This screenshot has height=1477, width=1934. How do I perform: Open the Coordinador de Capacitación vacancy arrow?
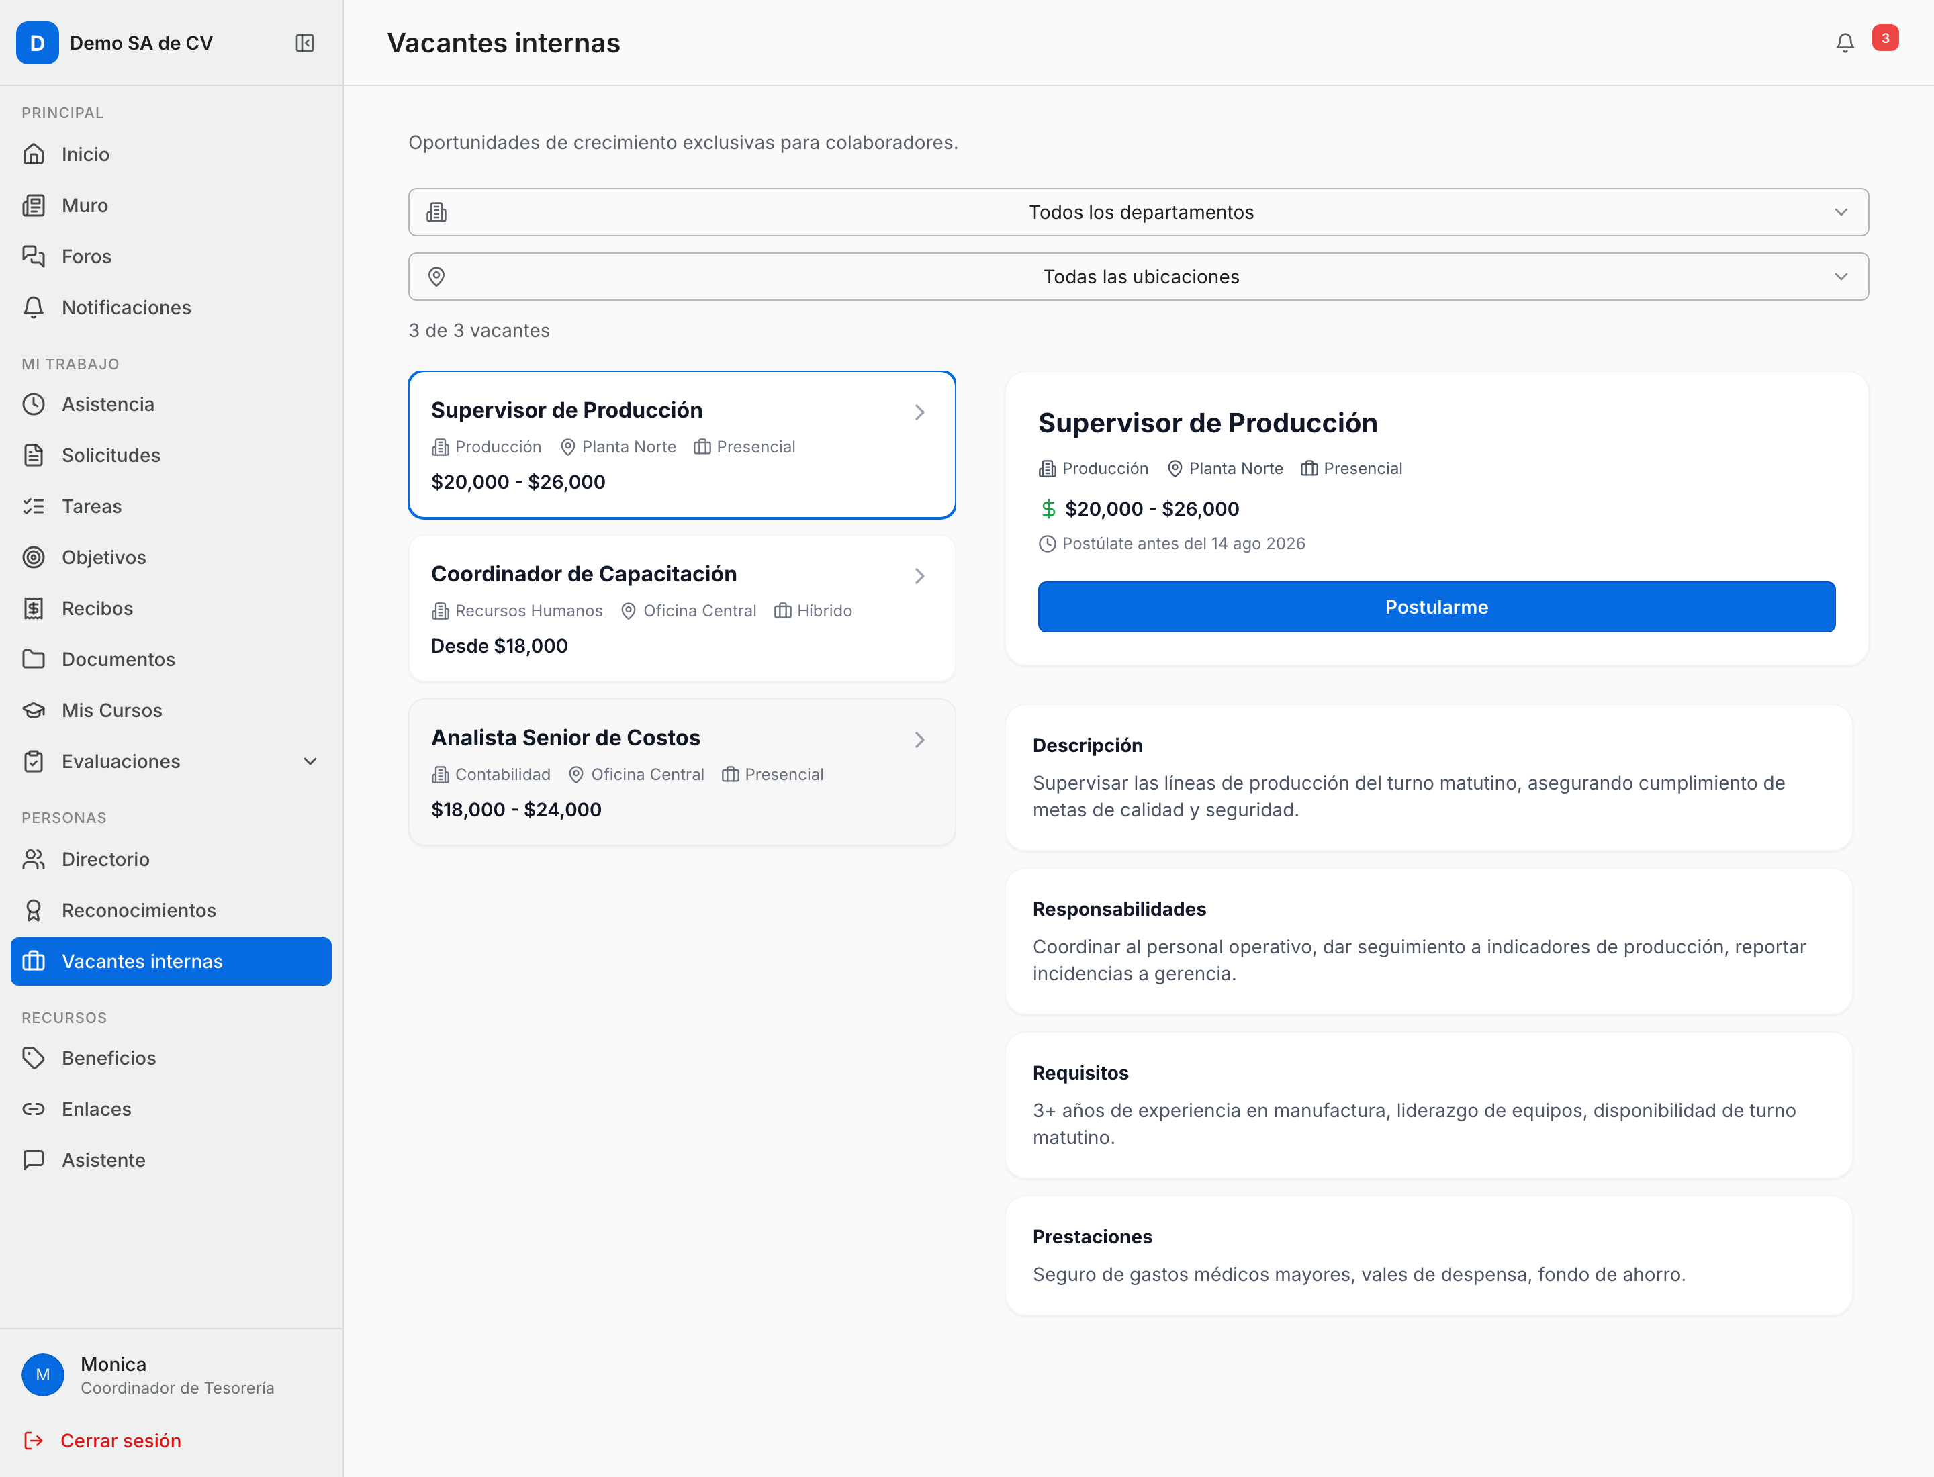click(x=919, y=576)
